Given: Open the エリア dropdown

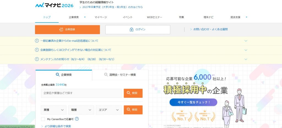Looking at the screenshot, I should click(109, 110).
